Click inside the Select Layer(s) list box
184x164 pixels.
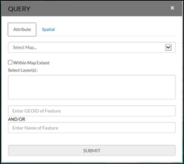(92, 87)
